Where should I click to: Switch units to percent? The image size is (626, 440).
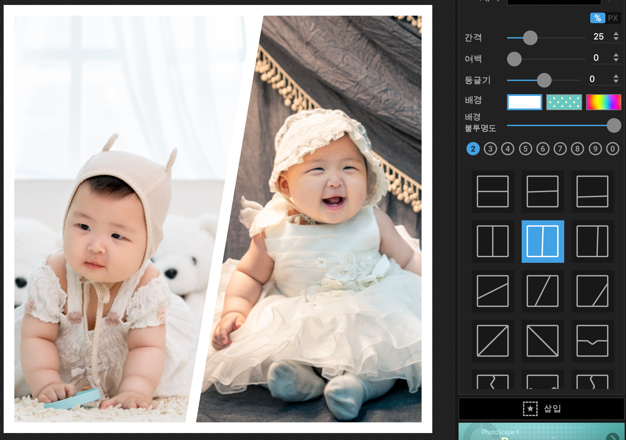(x=597, y=18)
